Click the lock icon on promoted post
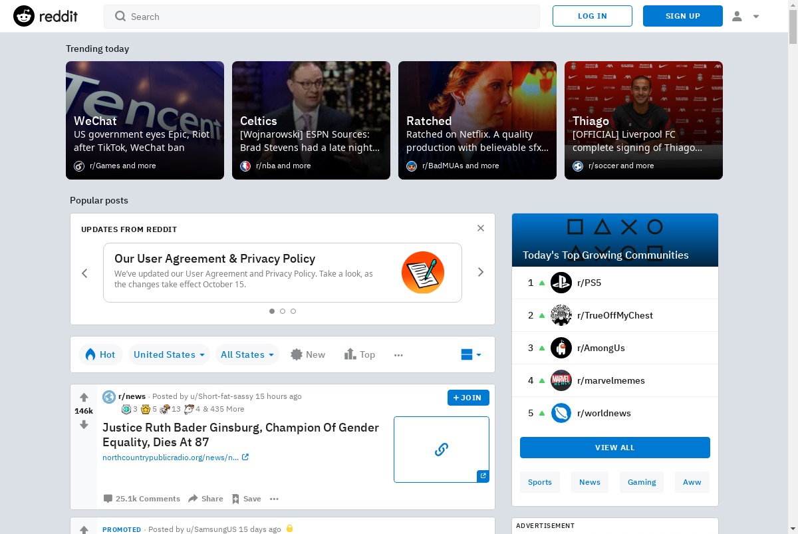This screenshot has height=534, width=798. [289, 529]
